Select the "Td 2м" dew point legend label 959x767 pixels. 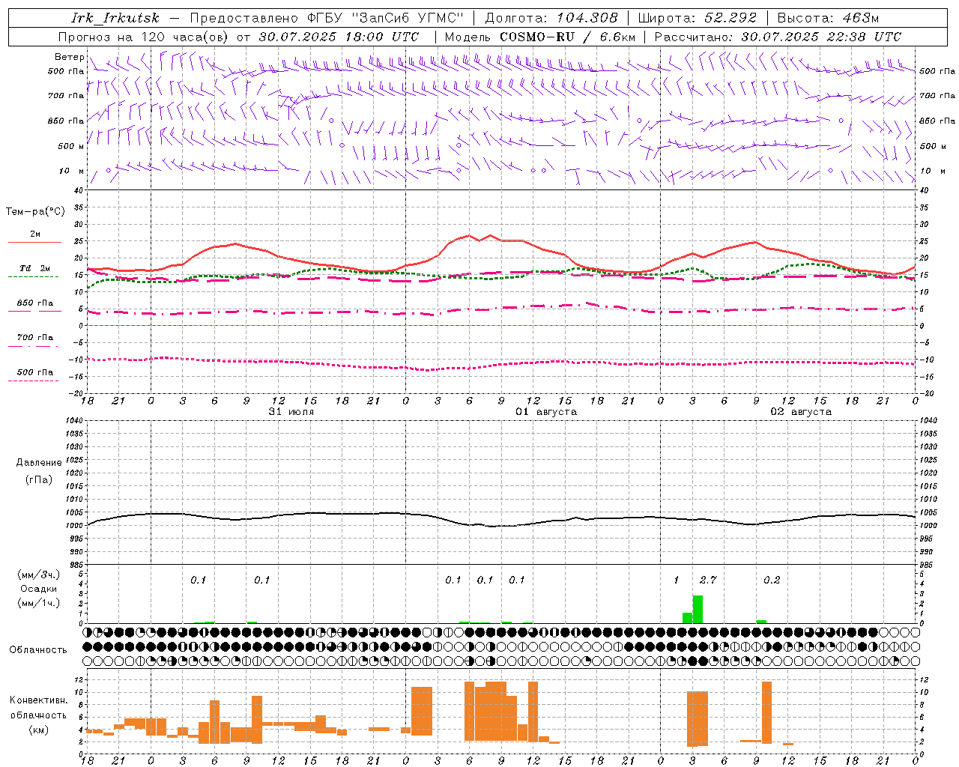[35, 268]
